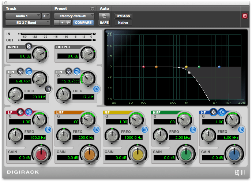Open the plug-in automation enable window icon
Image resolution: width=252 pixels, height=182 pixels.
104,16
